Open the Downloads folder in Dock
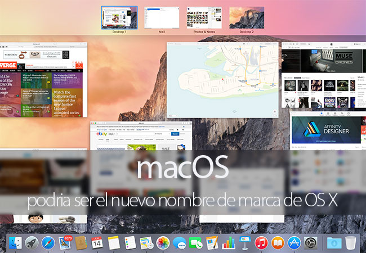366x253 pixels. point(334,243)
